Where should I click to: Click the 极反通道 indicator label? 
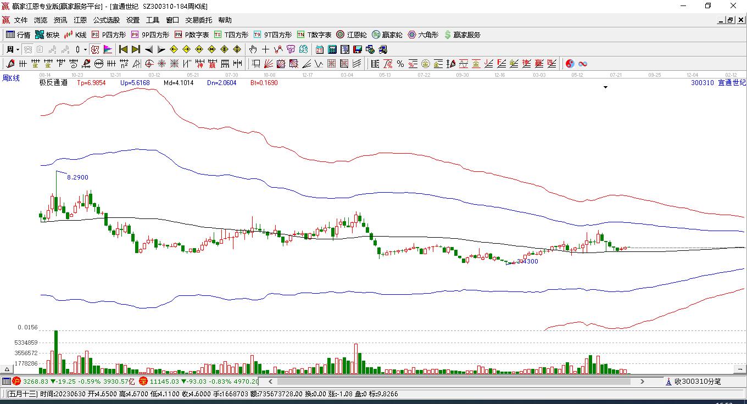point(53,83)
